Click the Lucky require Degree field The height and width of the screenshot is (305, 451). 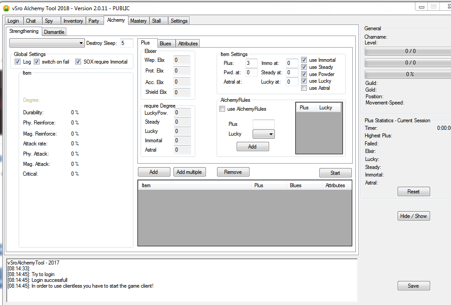(x=182, y=131)
